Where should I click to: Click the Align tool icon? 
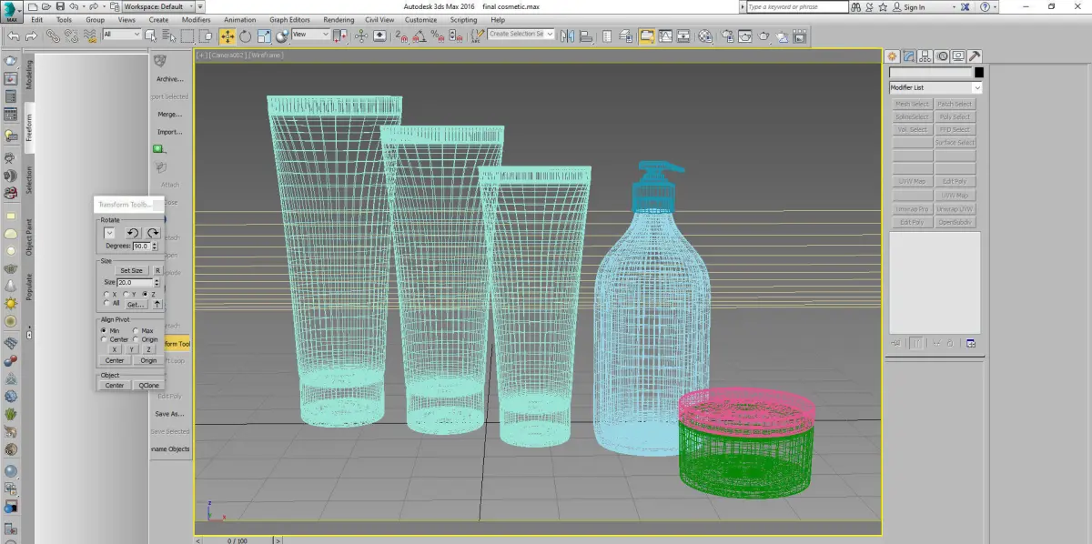click(586, 36)
